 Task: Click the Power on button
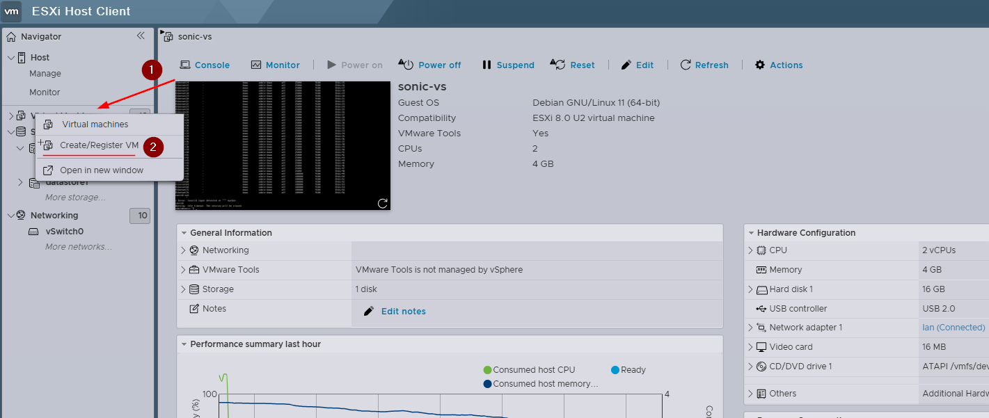[x=355, y=65]
